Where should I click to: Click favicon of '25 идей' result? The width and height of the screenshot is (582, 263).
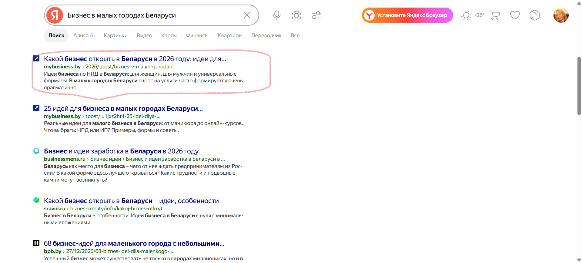tap(36, 108)
